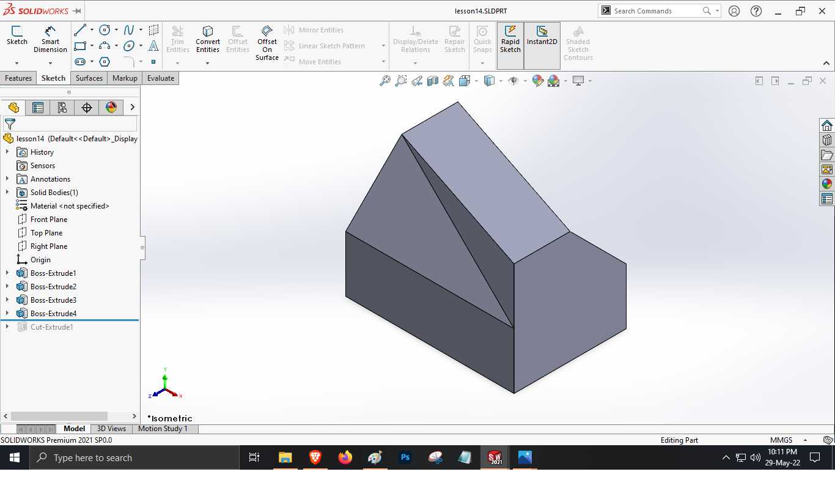Toggle the Rapid Sketch button

(510, 46)
